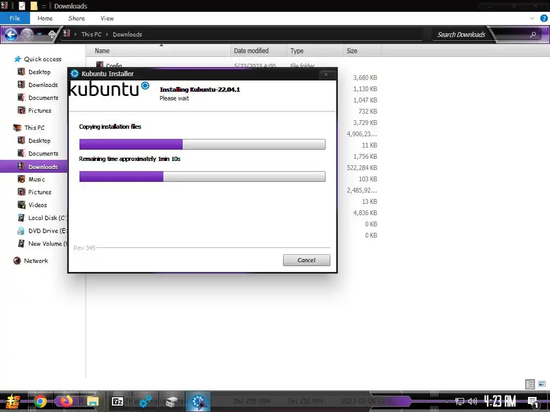550x412 pixels.
Task: Click the Copying installation files progress bar
Action: [202, 144]
